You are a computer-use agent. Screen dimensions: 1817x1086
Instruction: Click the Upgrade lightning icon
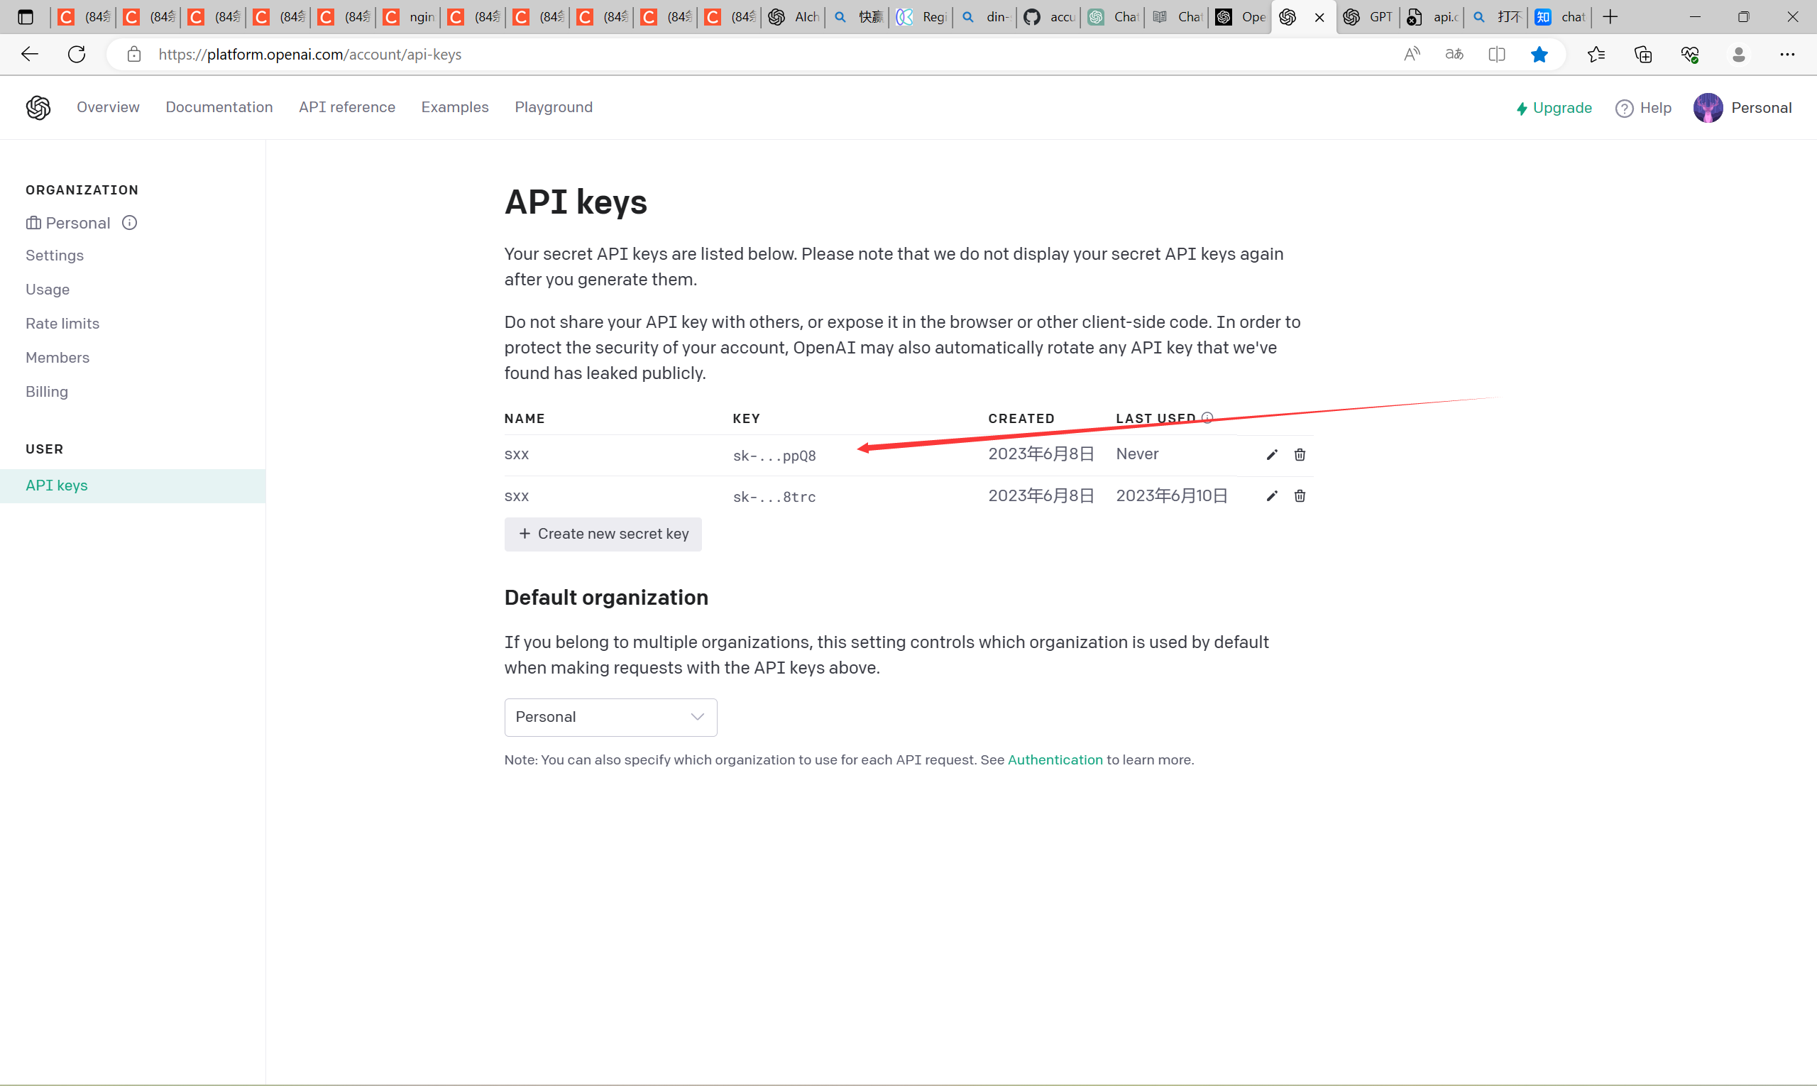tap(1522, 108)
